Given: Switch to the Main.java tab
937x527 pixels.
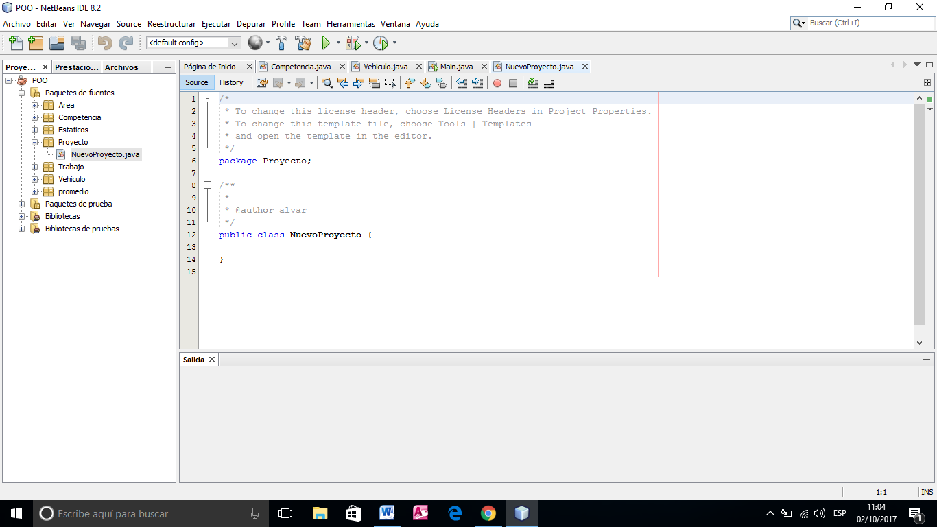Looking at the screenshot, I should [455, 66].
